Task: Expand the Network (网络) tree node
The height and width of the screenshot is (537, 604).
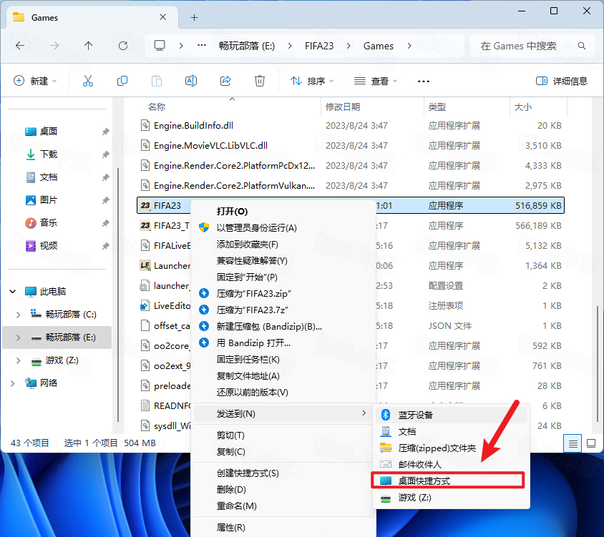Action: (13, 383)
